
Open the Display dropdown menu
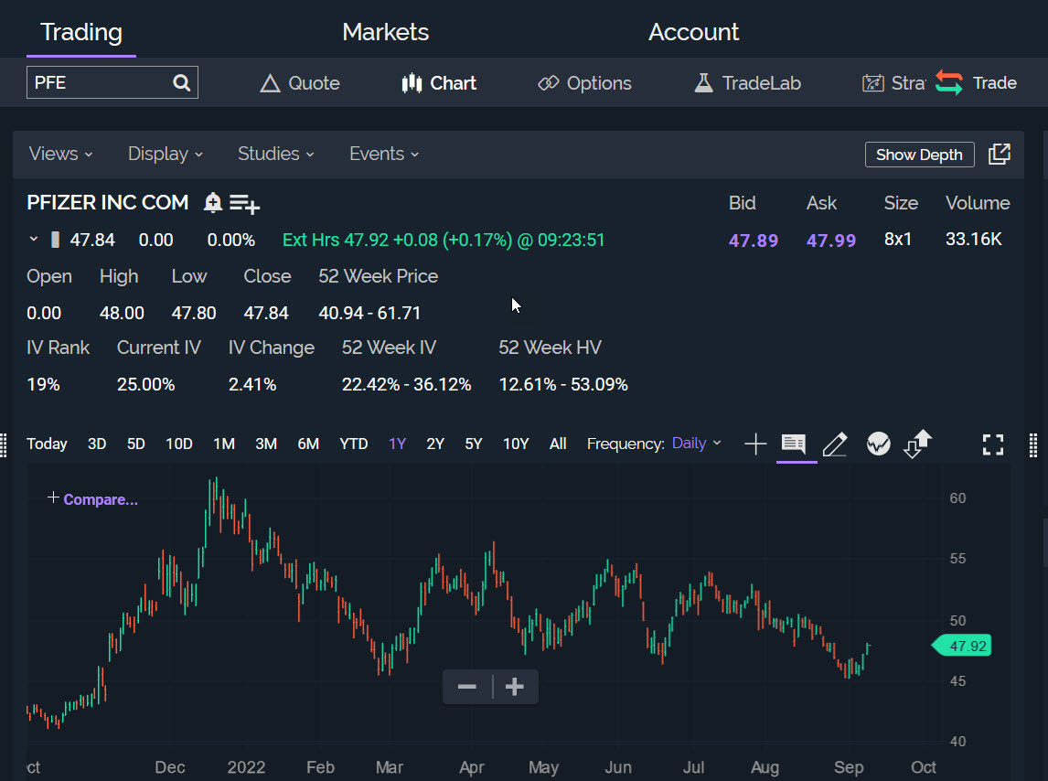coord(166,154)
